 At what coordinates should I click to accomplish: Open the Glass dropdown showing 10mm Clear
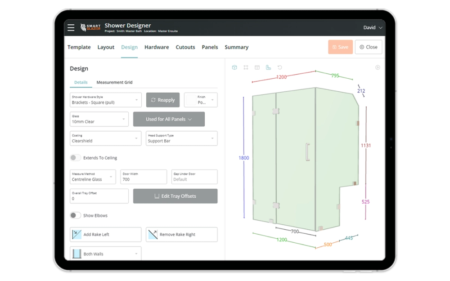(x=99, y=119)
